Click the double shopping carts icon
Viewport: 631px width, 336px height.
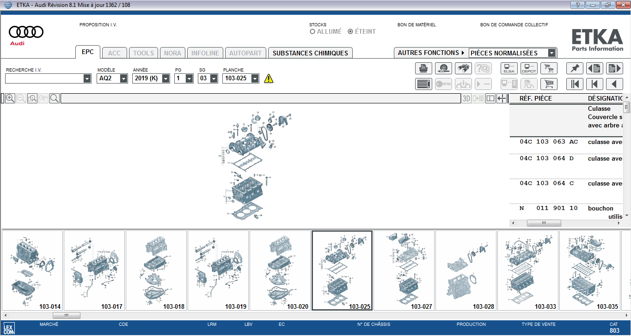click(x=549, y=68)
